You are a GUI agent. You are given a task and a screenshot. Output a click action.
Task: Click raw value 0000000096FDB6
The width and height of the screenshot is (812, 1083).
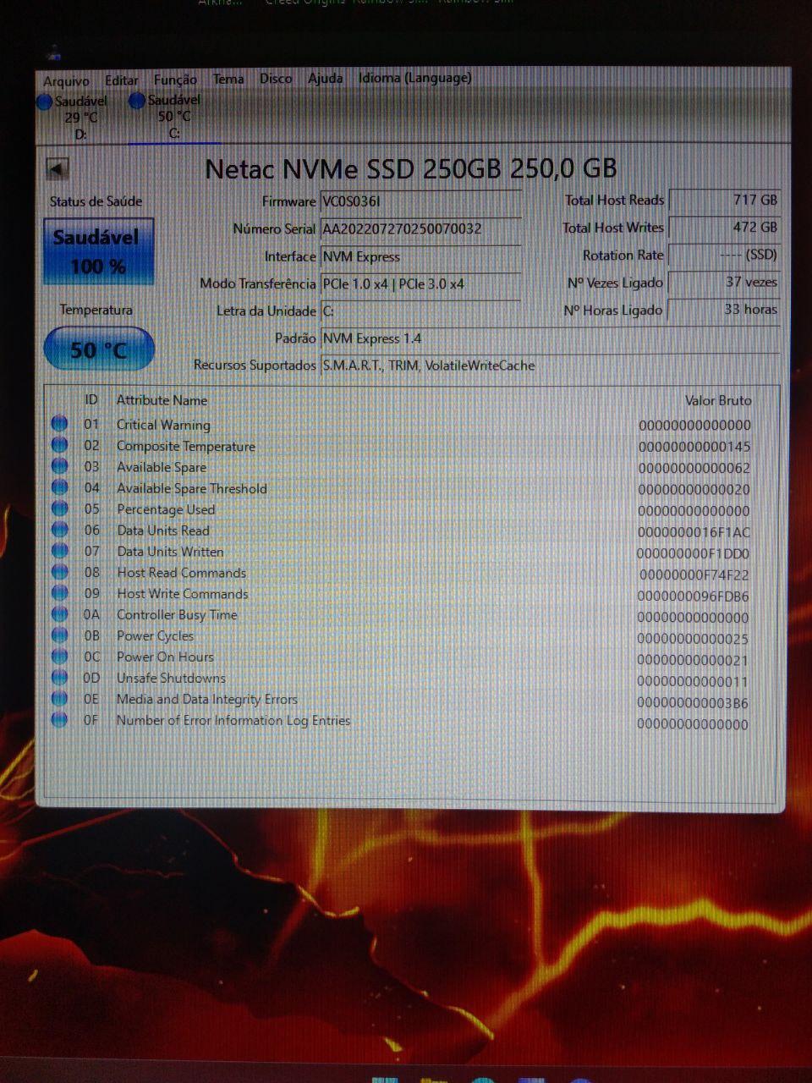[x=693, y=596]
